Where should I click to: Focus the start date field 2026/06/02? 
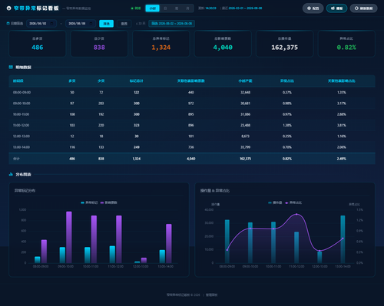pyautogui.click(x=41, y=23)
